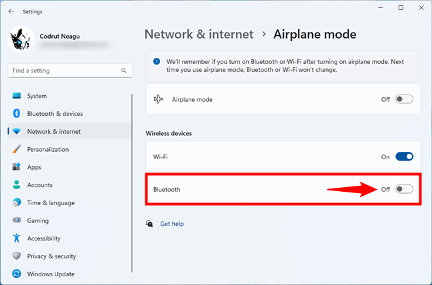Open the Get help link

click(172, 224)
